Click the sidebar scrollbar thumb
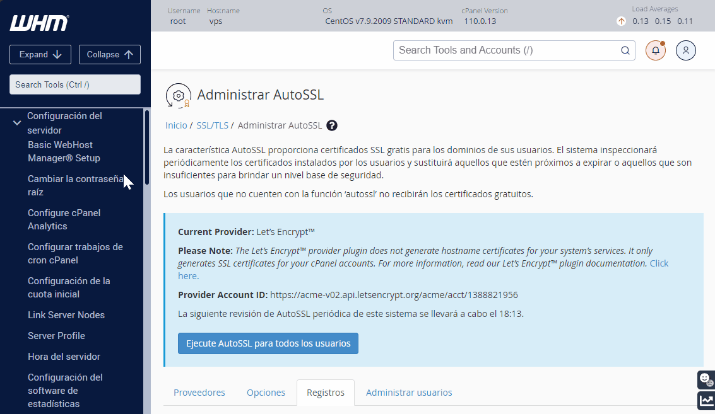Viewport: 715px width, 414px height. coord(147,147)
